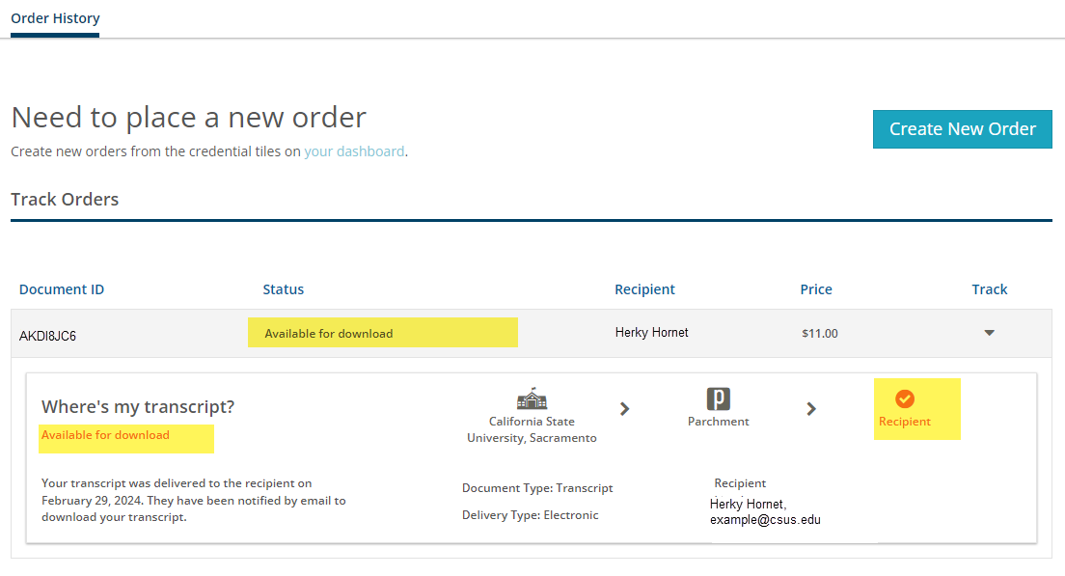The height and width of the screenshot is (576, 1065).
Task: Click the chevron between University and Parchment
Action: 624,408
